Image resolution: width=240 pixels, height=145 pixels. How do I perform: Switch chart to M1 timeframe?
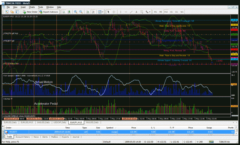tap(156, 12)
